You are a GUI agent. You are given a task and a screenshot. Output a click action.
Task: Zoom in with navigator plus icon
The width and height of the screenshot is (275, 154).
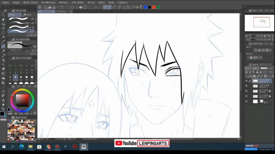click(x=261, y=36)
